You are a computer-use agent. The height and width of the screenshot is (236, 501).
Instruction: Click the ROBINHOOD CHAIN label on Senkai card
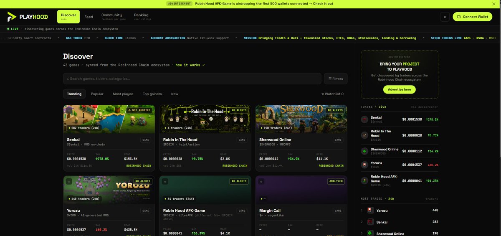[x=139, y=166]
